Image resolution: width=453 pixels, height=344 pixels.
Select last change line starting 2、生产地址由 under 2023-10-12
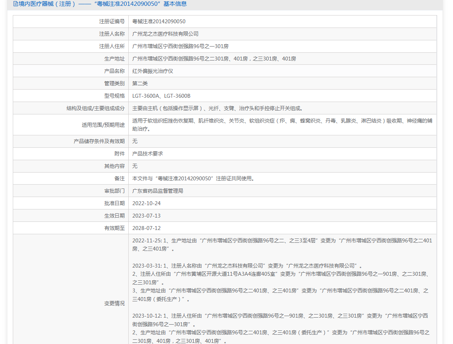point(281,337)
